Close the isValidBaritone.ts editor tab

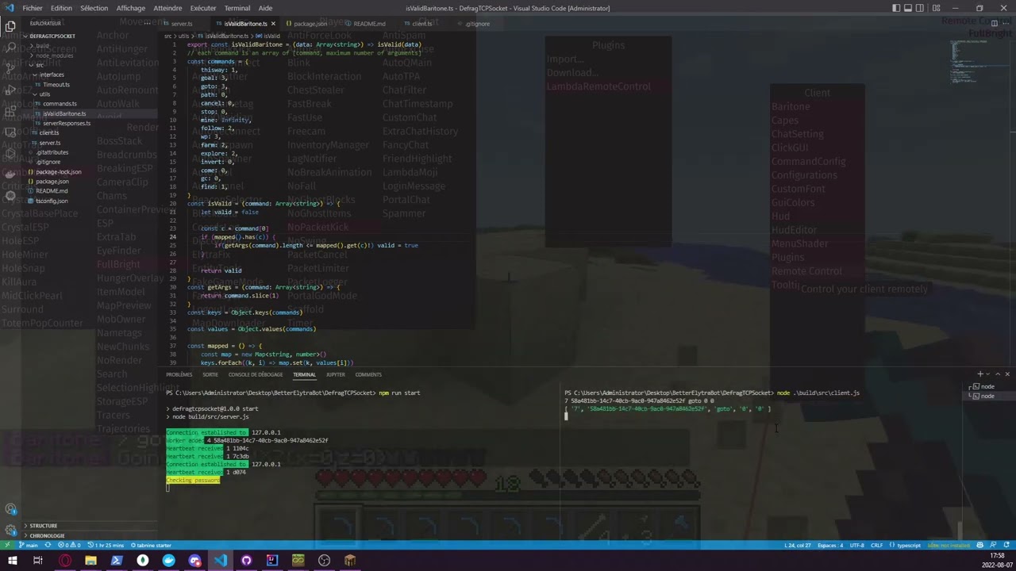pos(272,24)
